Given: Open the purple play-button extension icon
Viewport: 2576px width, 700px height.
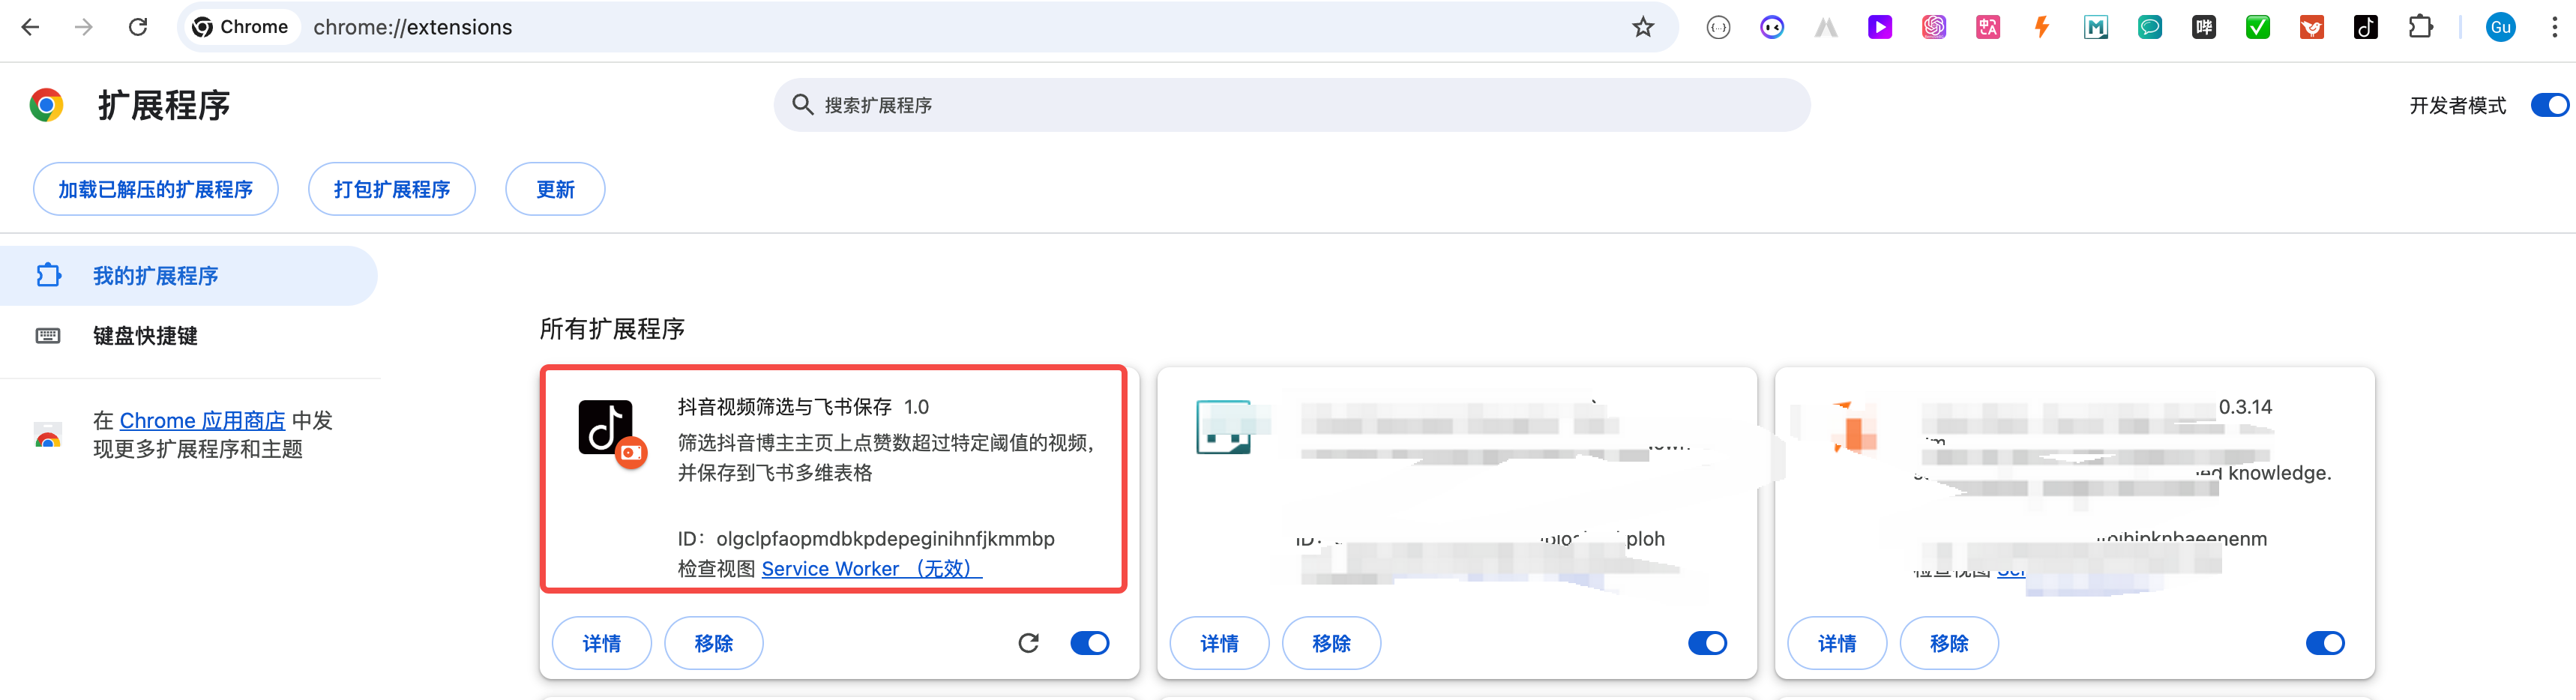Looking at the screenshot, I should 1880,27.
